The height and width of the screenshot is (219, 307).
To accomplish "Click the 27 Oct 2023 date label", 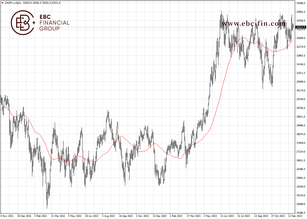I will point(278,216).
